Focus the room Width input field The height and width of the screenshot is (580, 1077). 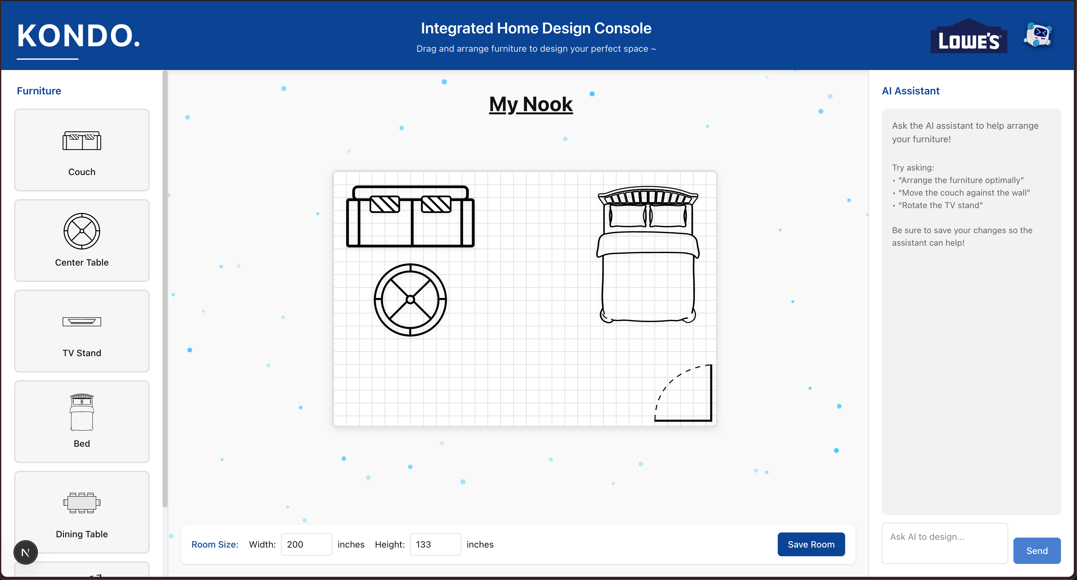coord(306,544)
